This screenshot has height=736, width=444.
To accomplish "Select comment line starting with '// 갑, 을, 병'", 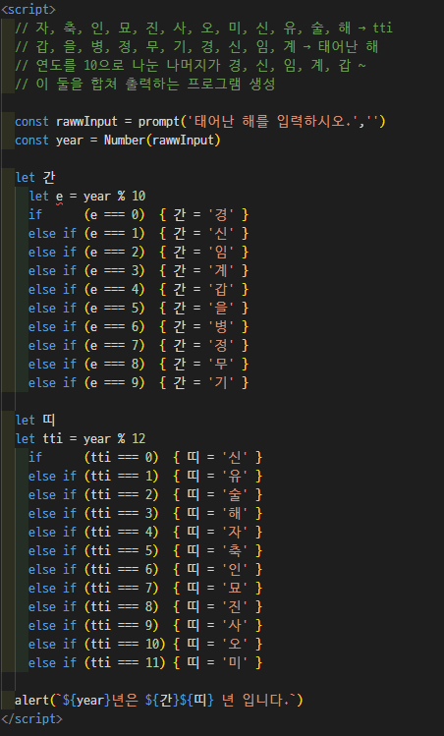I will (196, 47).
